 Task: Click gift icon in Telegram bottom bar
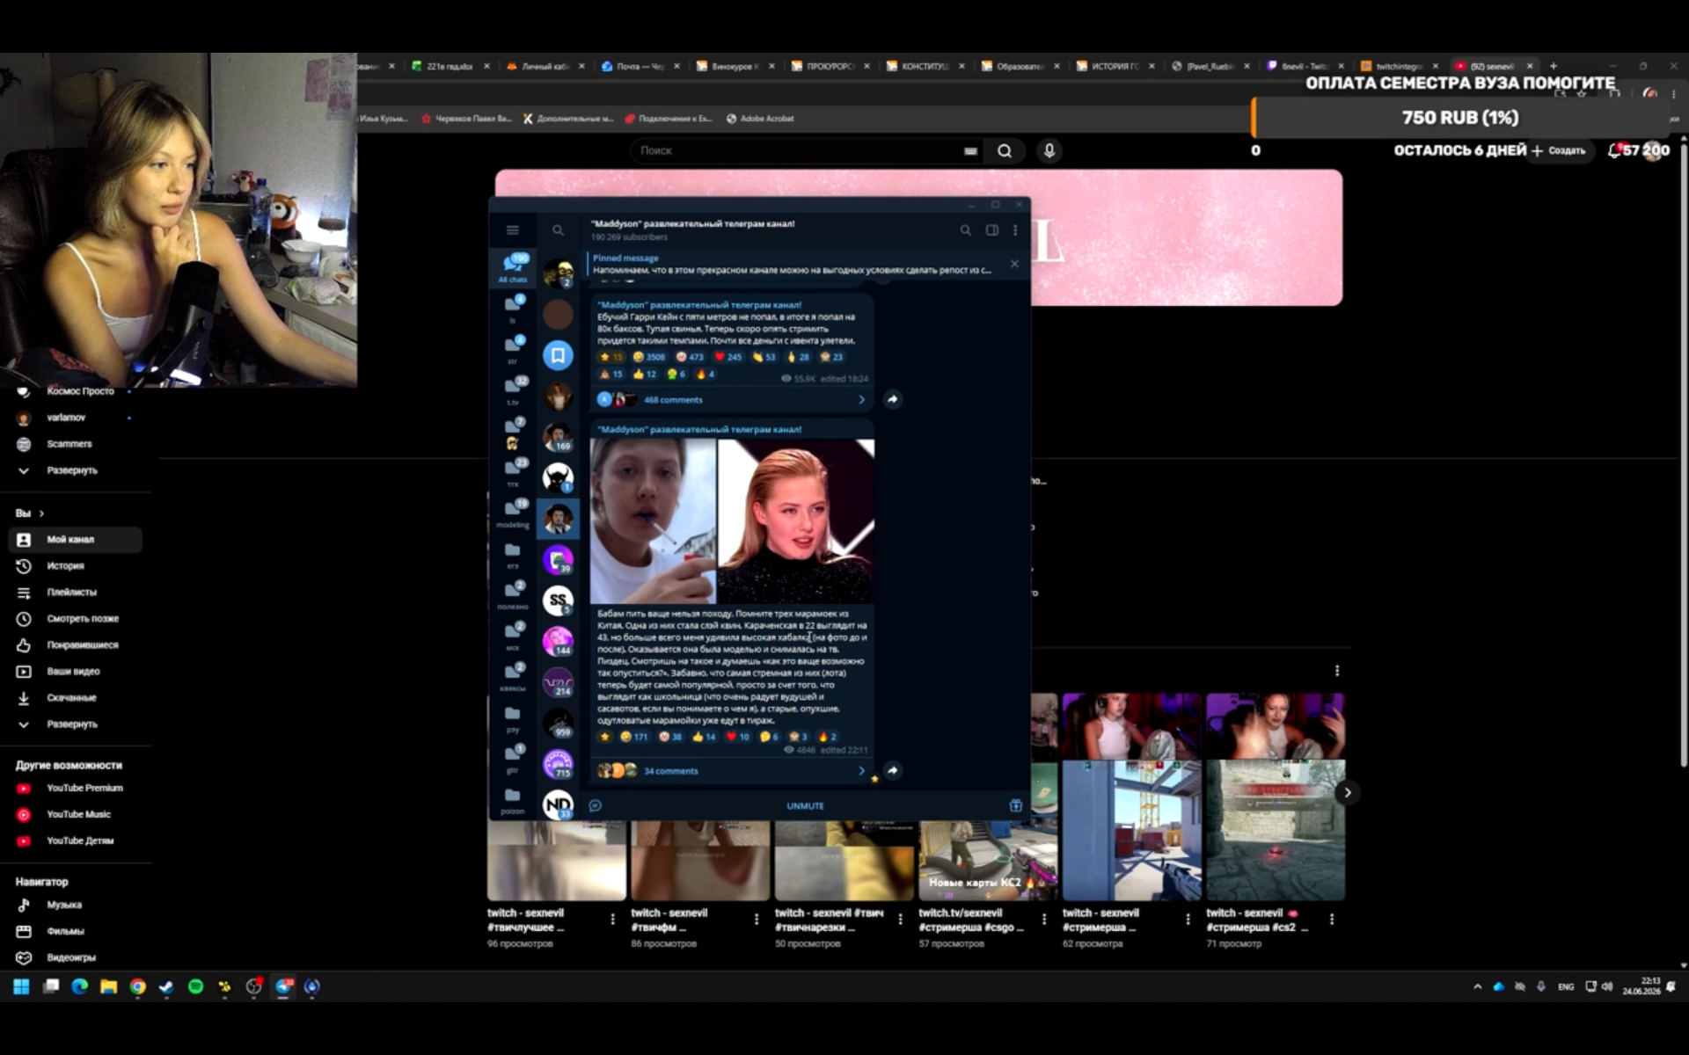click(x=1015, y=805)
